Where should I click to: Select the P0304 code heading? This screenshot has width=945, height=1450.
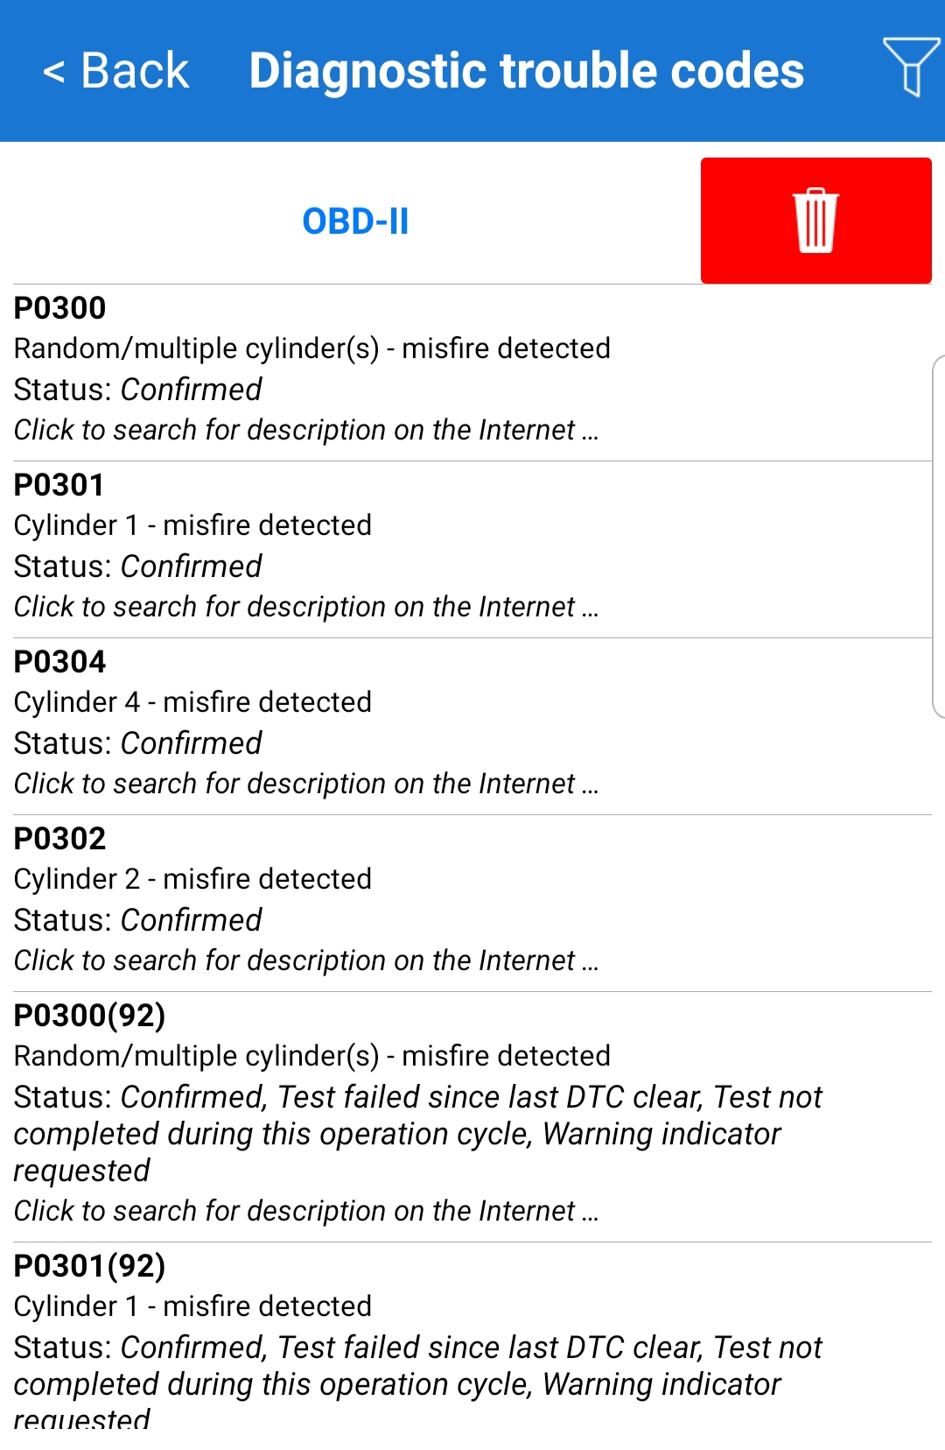(x=60, y=662)
